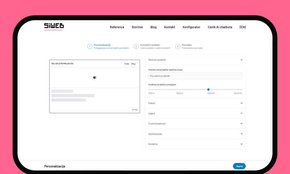Select step 2 circle Kontaktni podatki
This screenshot has width=290, height=174.
(x=136, y=46)
